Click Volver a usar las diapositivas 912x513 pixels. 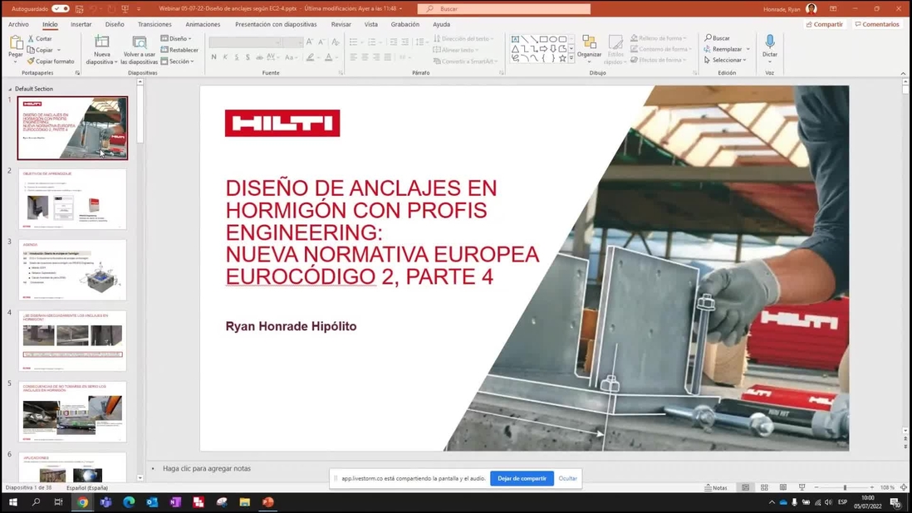[139, 49]
